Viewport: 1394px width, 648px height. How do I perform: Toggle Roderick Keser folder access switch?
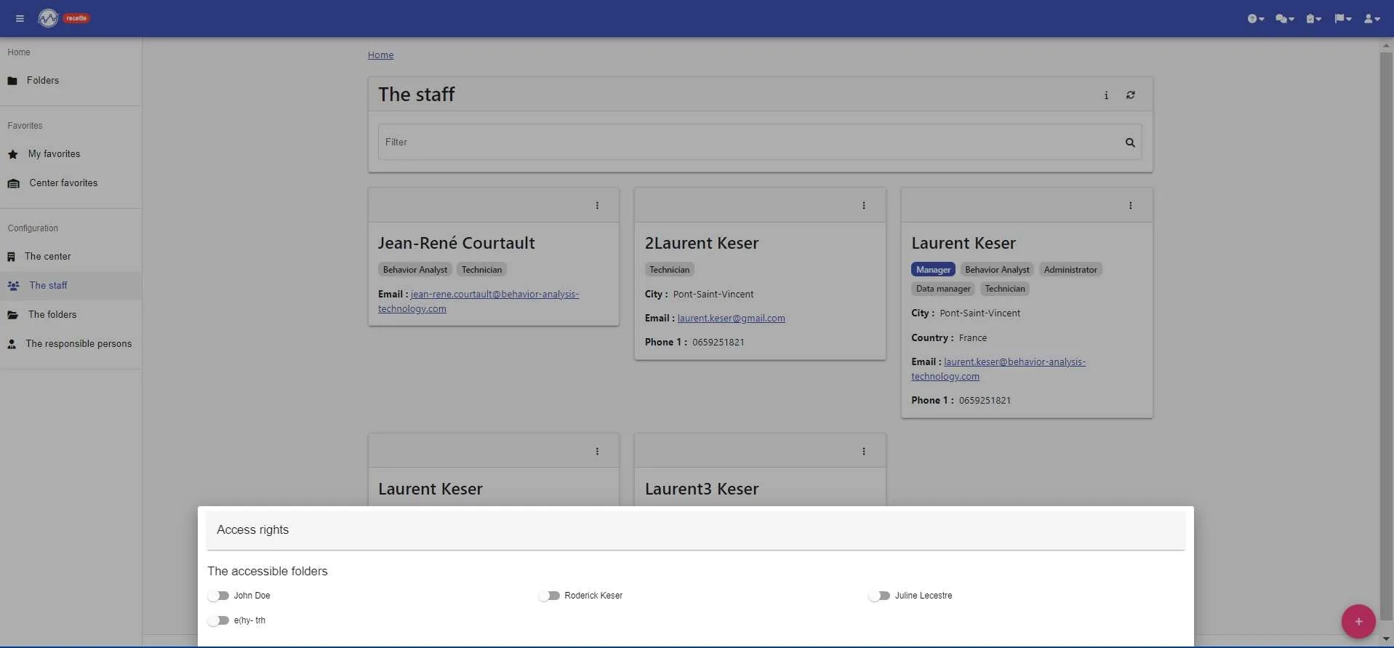click(x=549, y=596)
